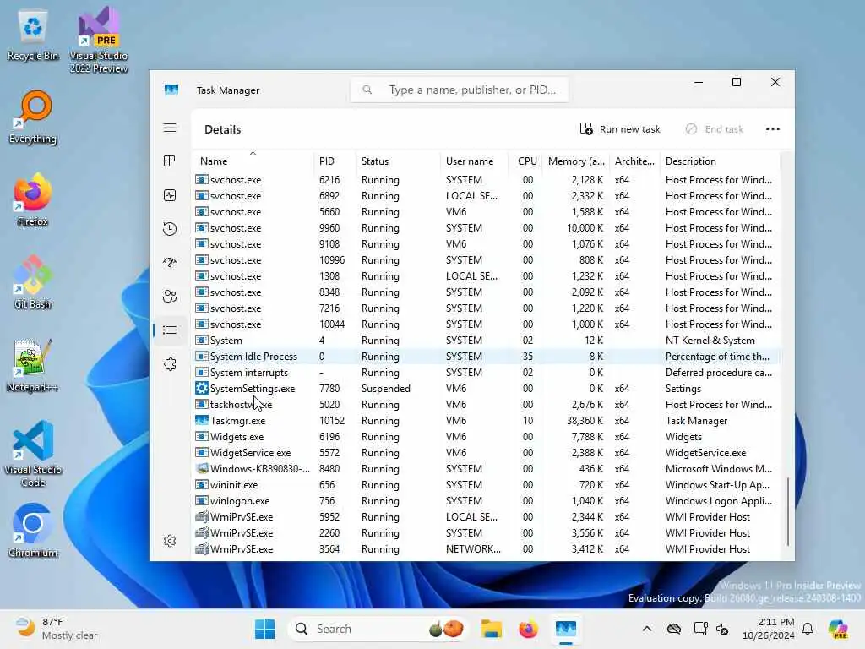Image resolution: width=865 pixels, height=649 pixels.
Task: Sort by the Description column header
Action: click(720, 161)
